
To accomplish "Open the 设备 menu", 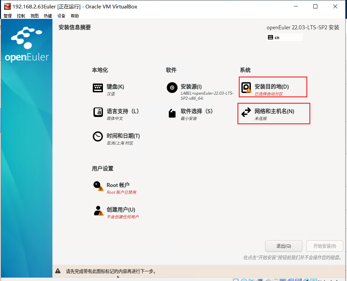I will 61,16.
